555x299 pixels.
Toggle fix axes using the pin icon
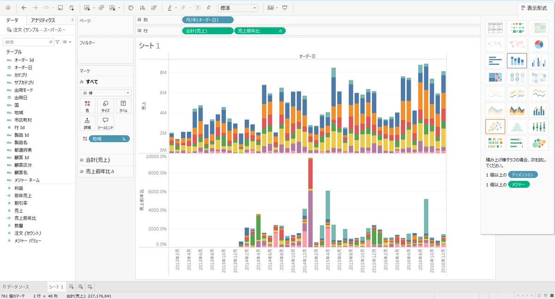[209, 8]
